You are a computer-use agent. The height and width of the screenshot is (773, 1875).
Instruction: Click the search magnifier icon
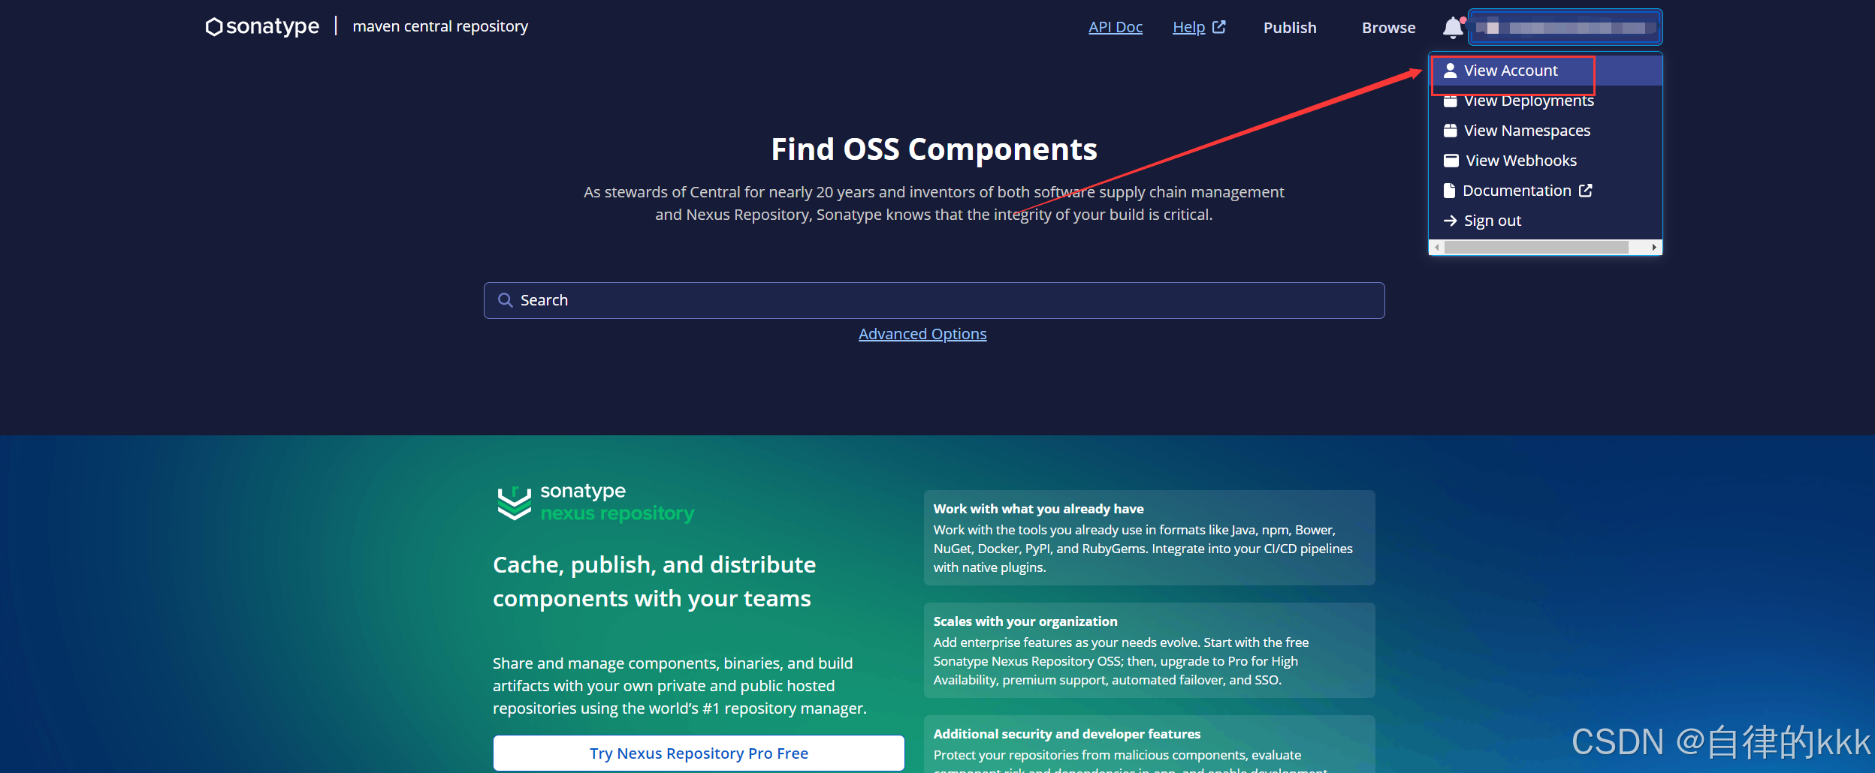(506, 300)
